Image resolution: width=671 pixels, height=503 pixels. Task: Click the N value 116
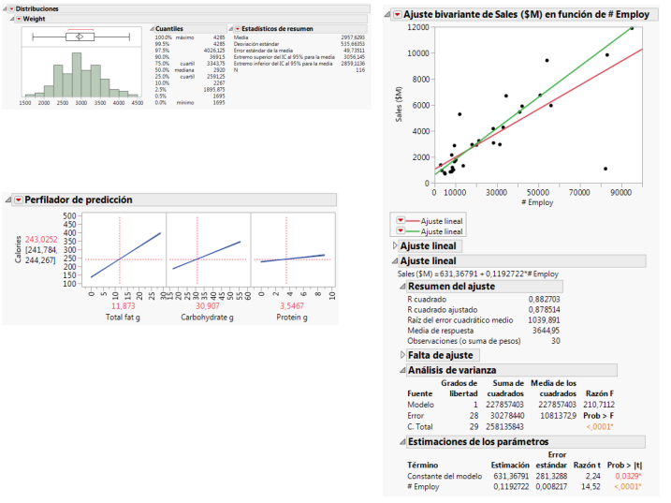360,70
